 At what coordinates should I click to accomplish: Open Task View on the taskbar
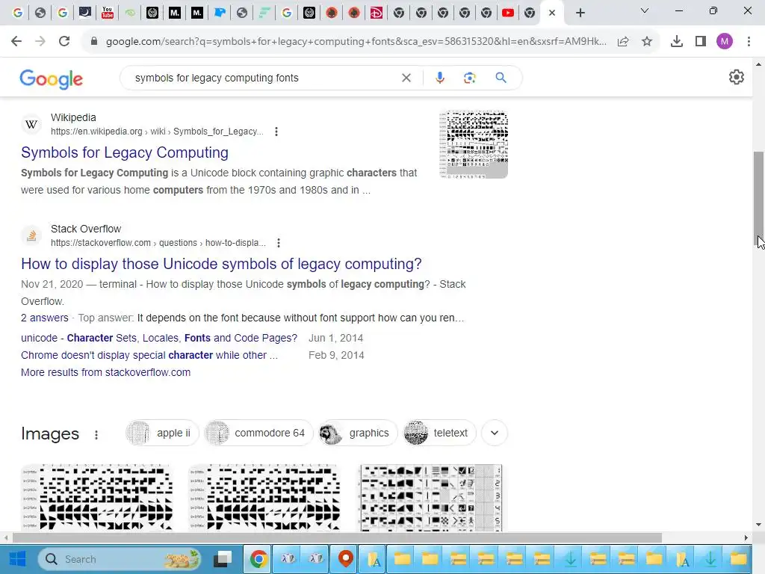click(224, 559)
